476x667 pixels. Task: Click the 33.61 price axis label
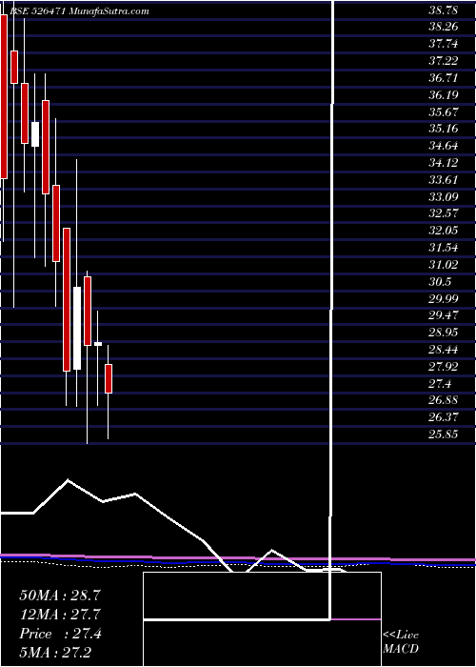click(x=444, y=180)
